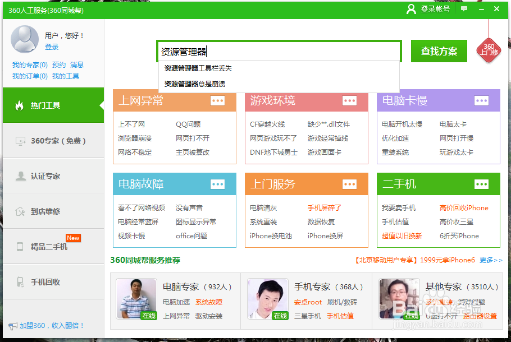
Task: Select suggestion 资源管理器工具栏丢失
Action: tap(279, 68)
